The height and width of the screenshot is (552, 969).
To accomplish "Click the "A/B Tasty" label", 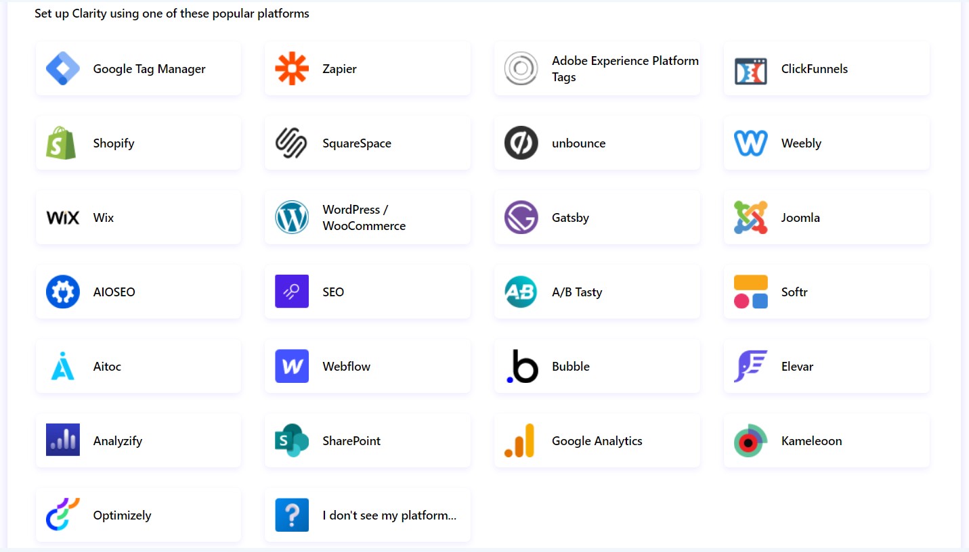I will click(577, 292).
